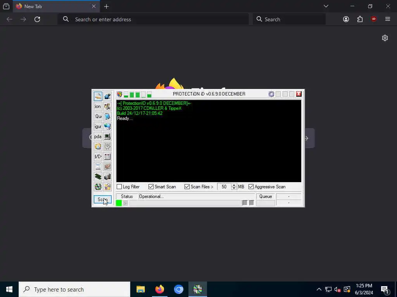Open the ProtectionID gear settings icon in title bar
The width and height of the screenshot is (397, 297).
point(271,94)
